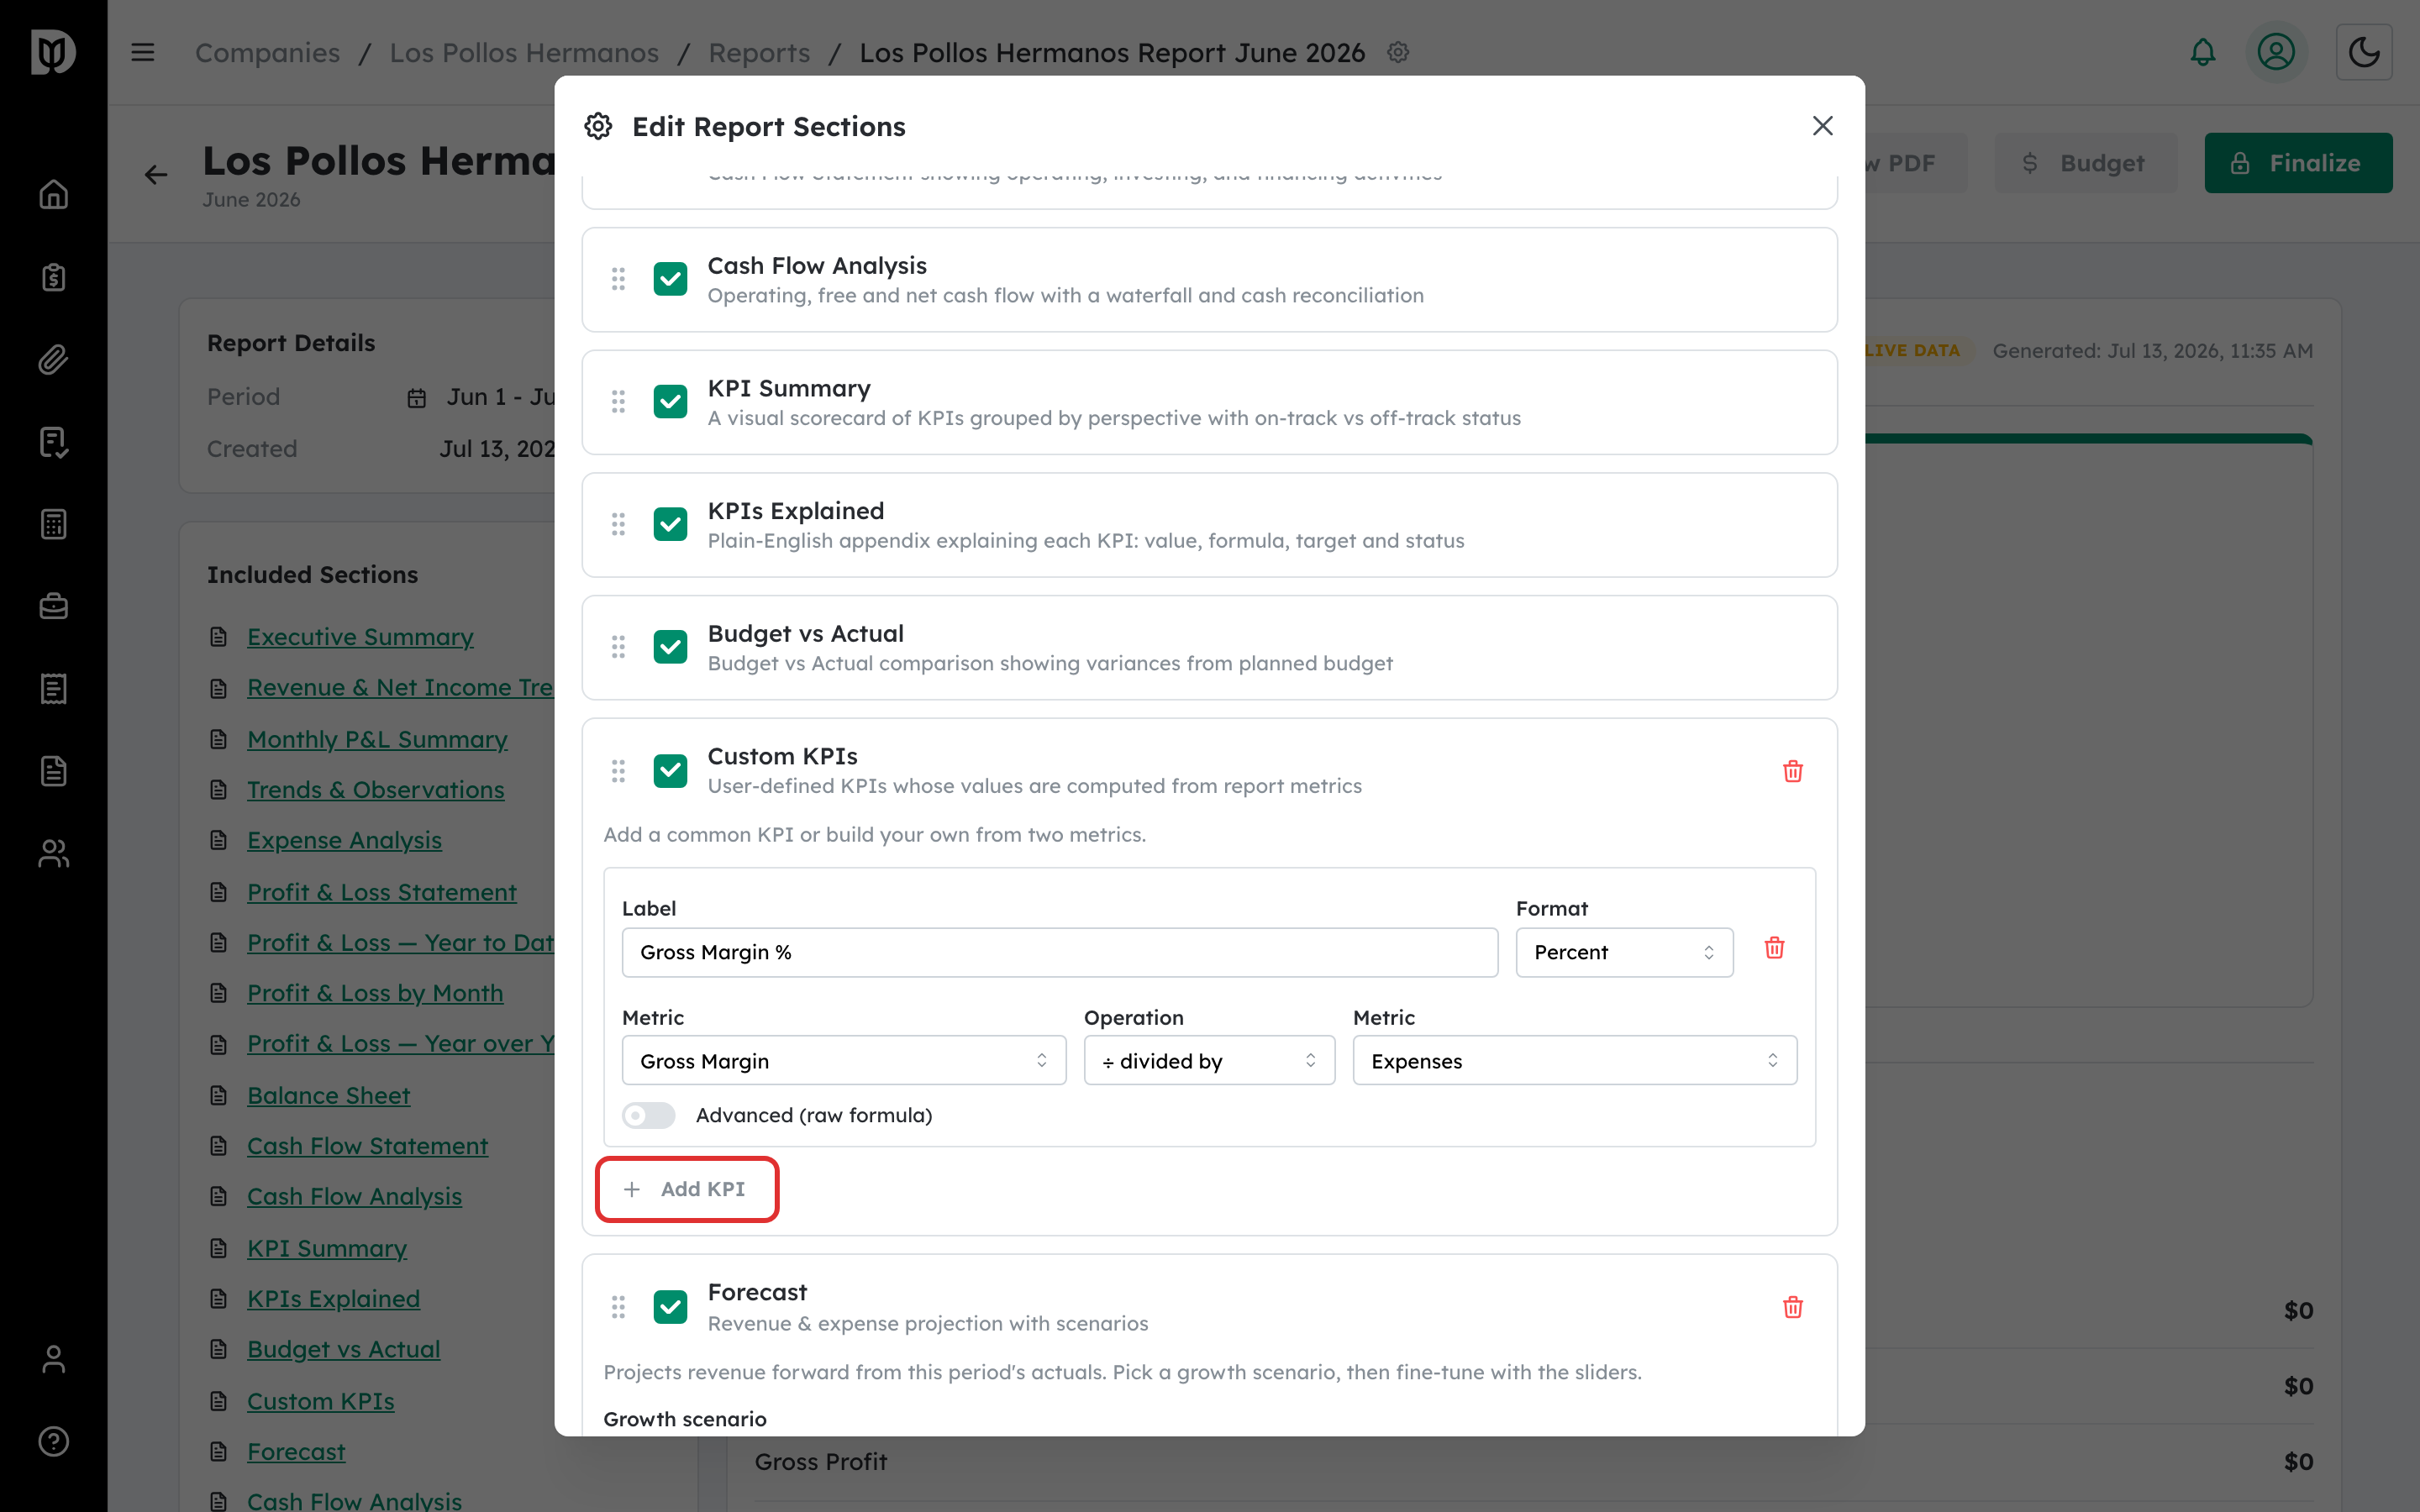Uncheck the Forecast section
Screen dimensions: 2420x1512
coord(670,1307)
